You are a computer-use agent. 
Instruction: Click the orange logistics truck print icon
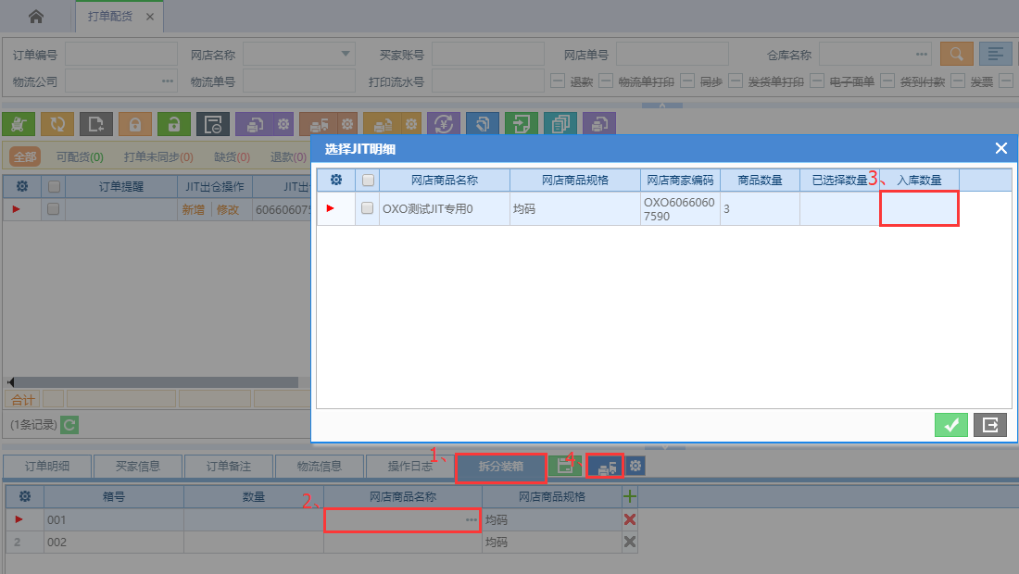[x=319, y=124]
